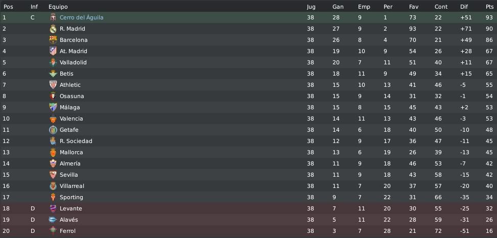The height and width of the screenshot is (238, 497).
Task: Open the Valladolid team name link
Action: tap(73, 62)
